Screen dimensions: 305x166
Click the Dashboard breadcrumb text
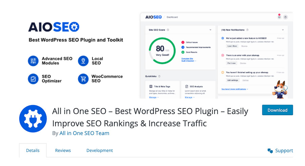click(172, 17)
